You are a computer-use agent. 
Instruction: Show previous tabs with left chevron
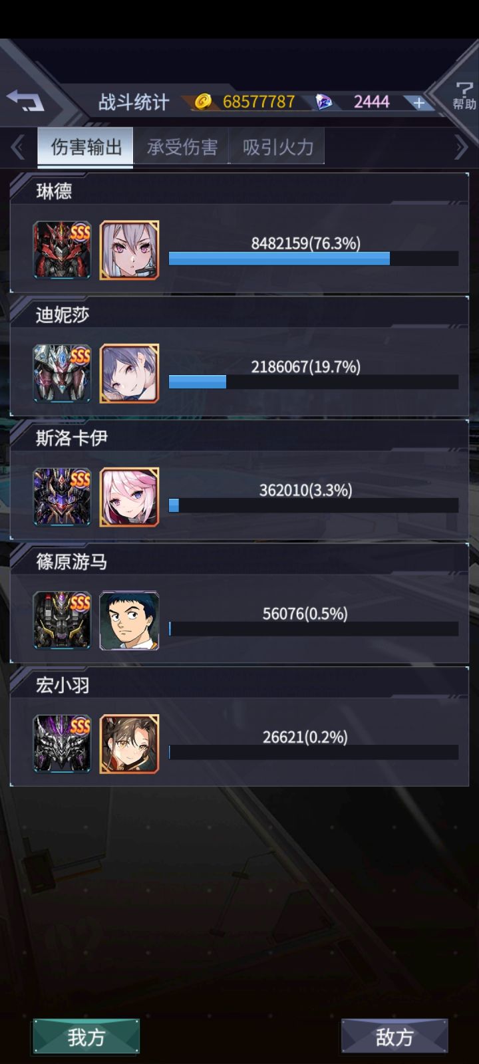coord(18,148)
